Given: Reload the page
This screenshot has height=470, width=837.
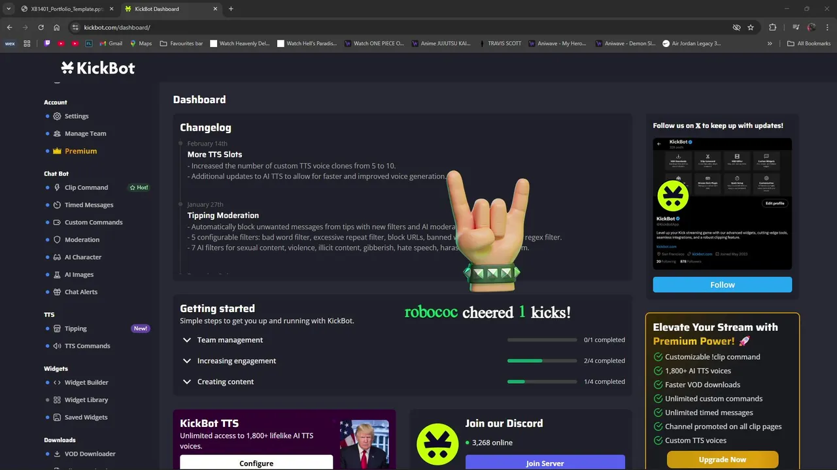Looking at the screenshot, I should 41,27.
